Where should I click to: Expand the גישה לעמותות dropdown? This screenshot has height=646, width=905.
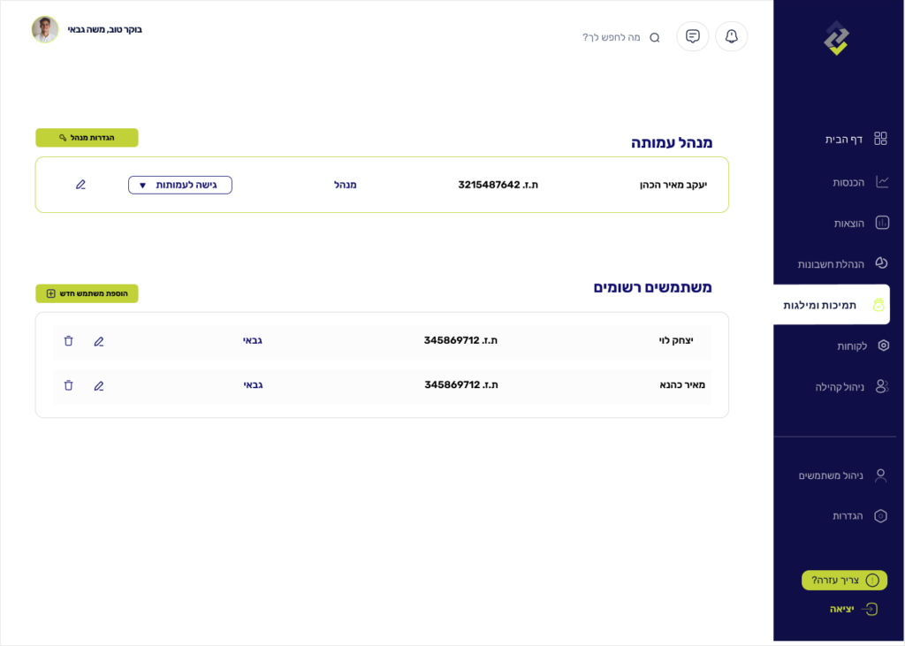click(179, 185)
